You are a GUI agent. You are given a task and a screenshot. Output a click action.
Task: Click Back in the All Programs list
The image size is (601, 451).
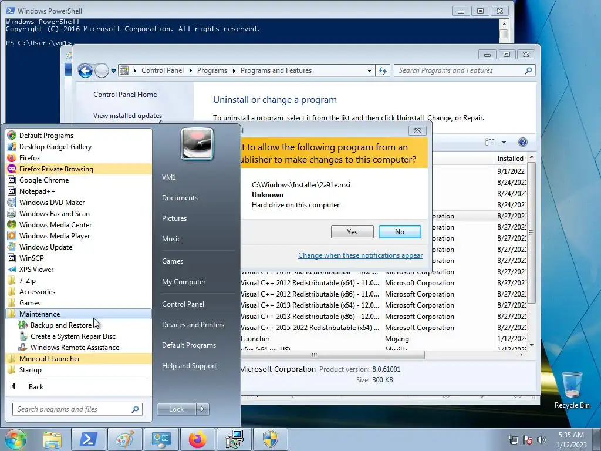tap(36, 386)
